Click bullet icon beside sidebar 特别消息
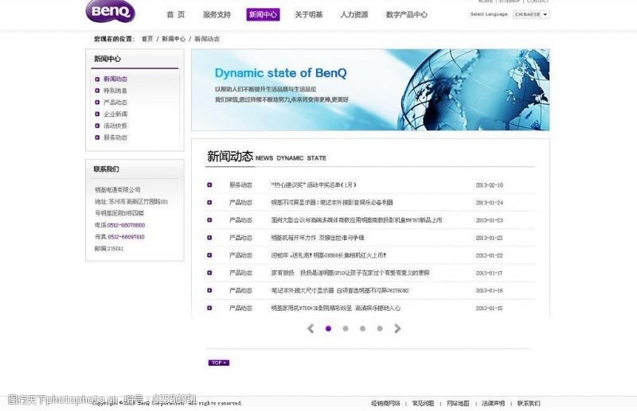Image resolution: width=637 pixels, height=411 pixels. tap(97, 91)
